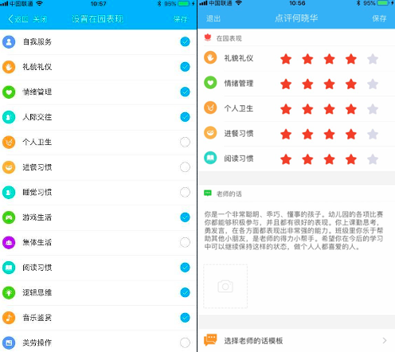
Task: Set 情绪管理 rating to one star
Action: tap(286, 84)
